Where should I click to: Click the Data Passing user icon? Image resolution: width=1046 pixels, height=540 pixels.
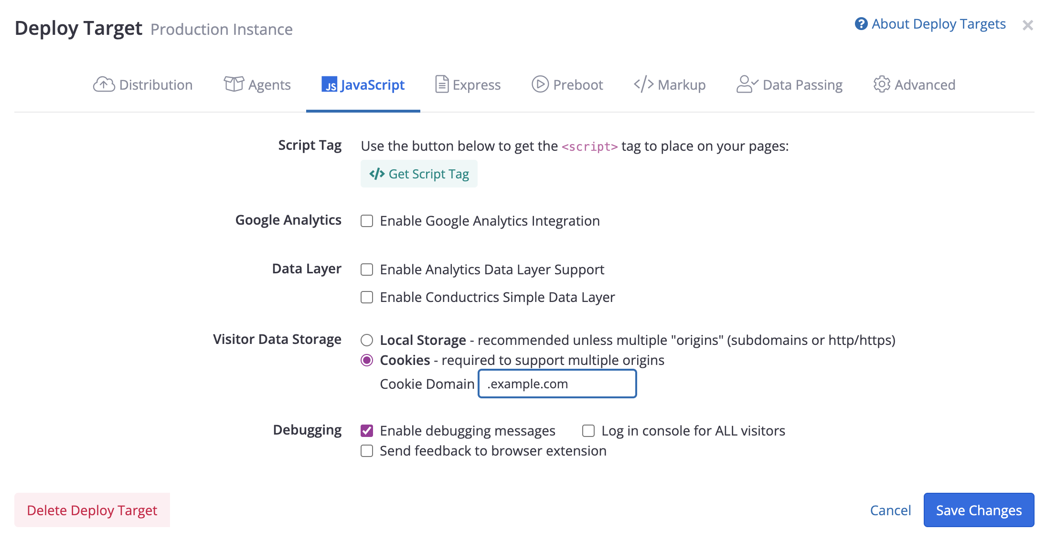(x=747, y=84)
